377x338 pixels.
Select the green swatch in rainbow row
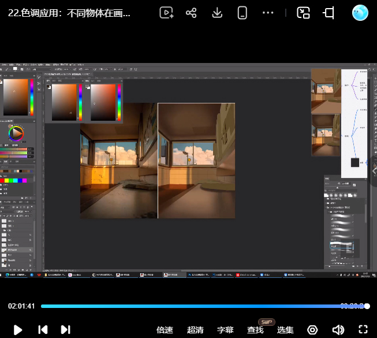click(x=11, y=180)
